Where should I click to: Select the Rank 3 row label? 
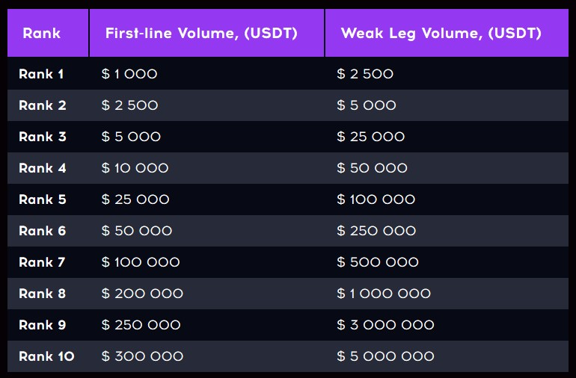(x=43, y=137)
